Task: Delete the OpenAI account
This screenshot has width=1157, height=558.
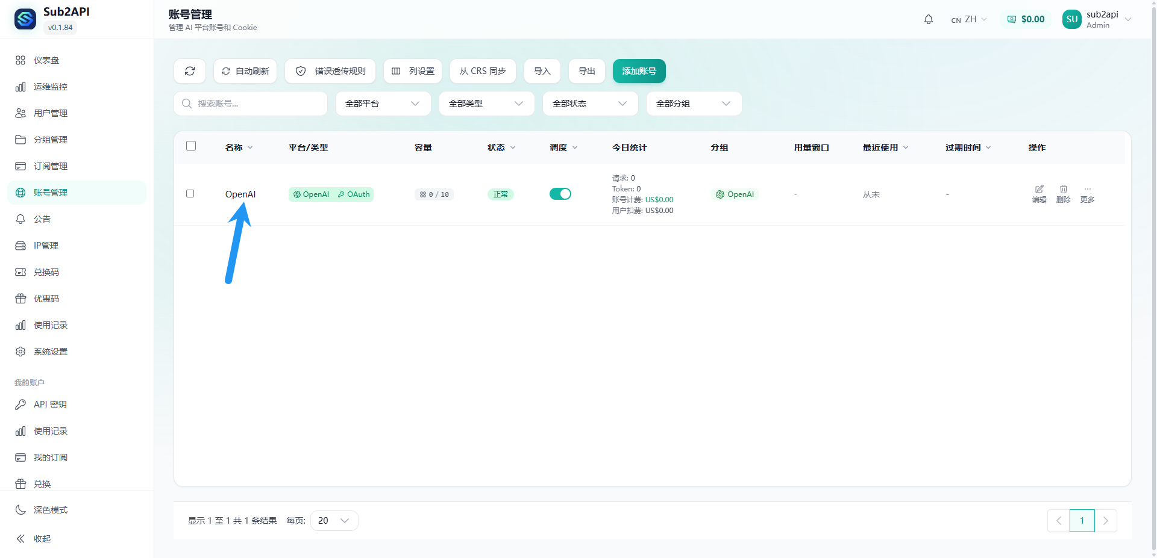Action: coord(1063,194)
